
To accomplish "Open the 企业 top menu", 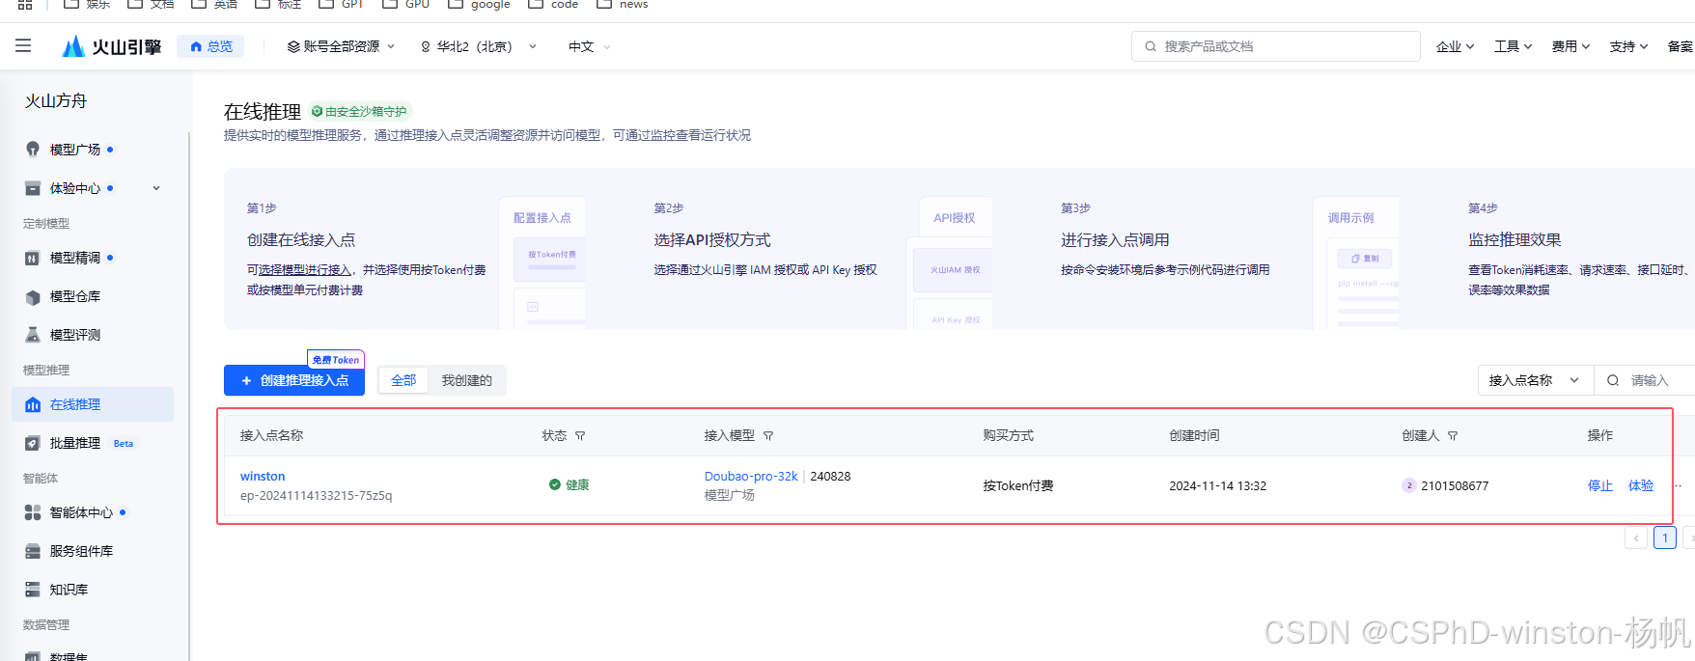I will click(1455, 46).
